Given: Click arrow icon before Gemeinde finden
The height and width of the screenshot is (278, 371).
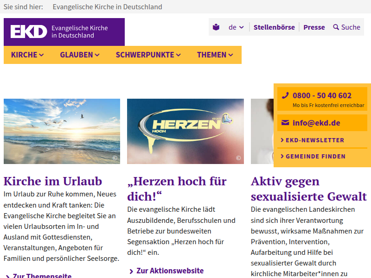Looking at the screenshot, I should pos(282,156).
